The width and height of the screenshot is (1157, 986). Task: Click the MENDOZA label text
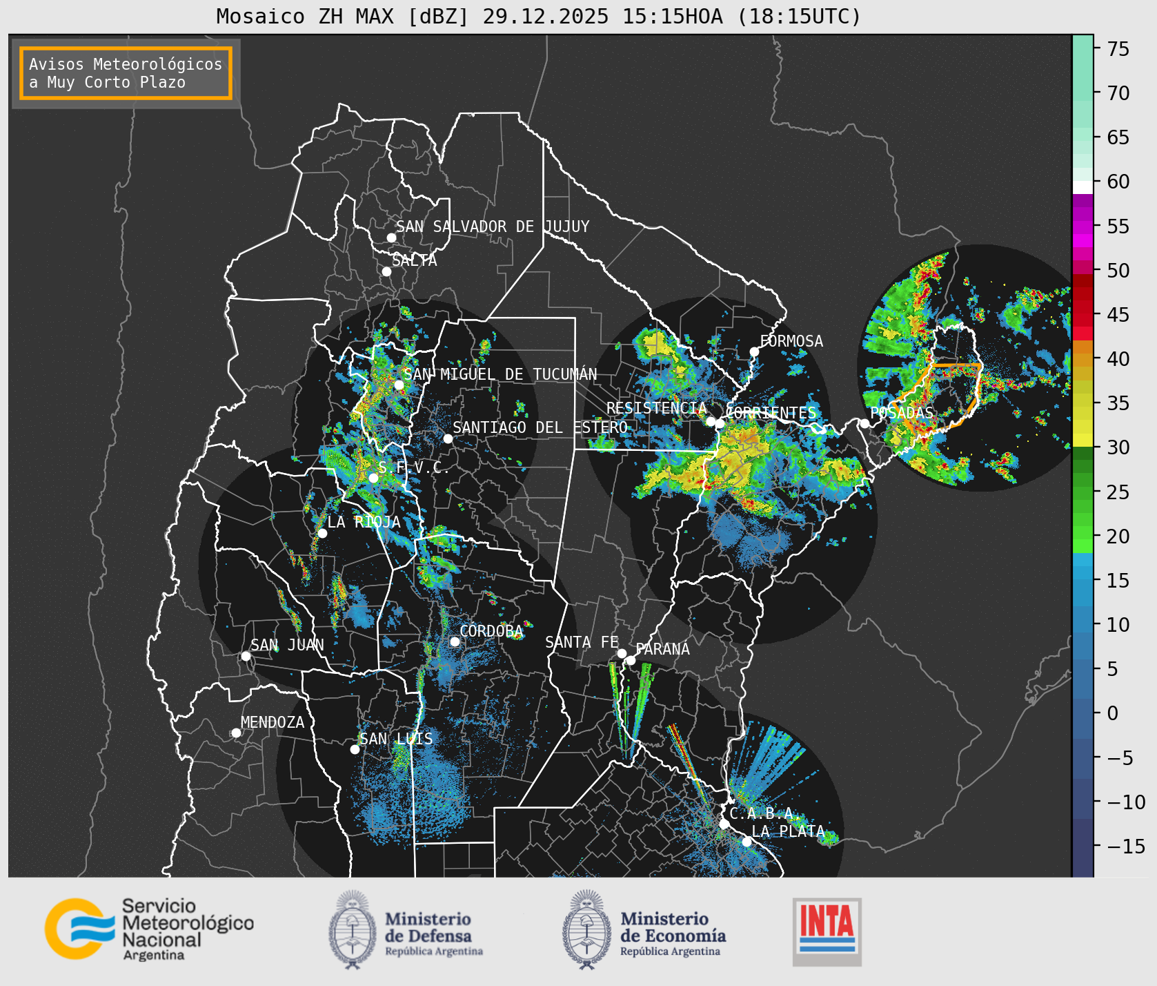point(273,722)
